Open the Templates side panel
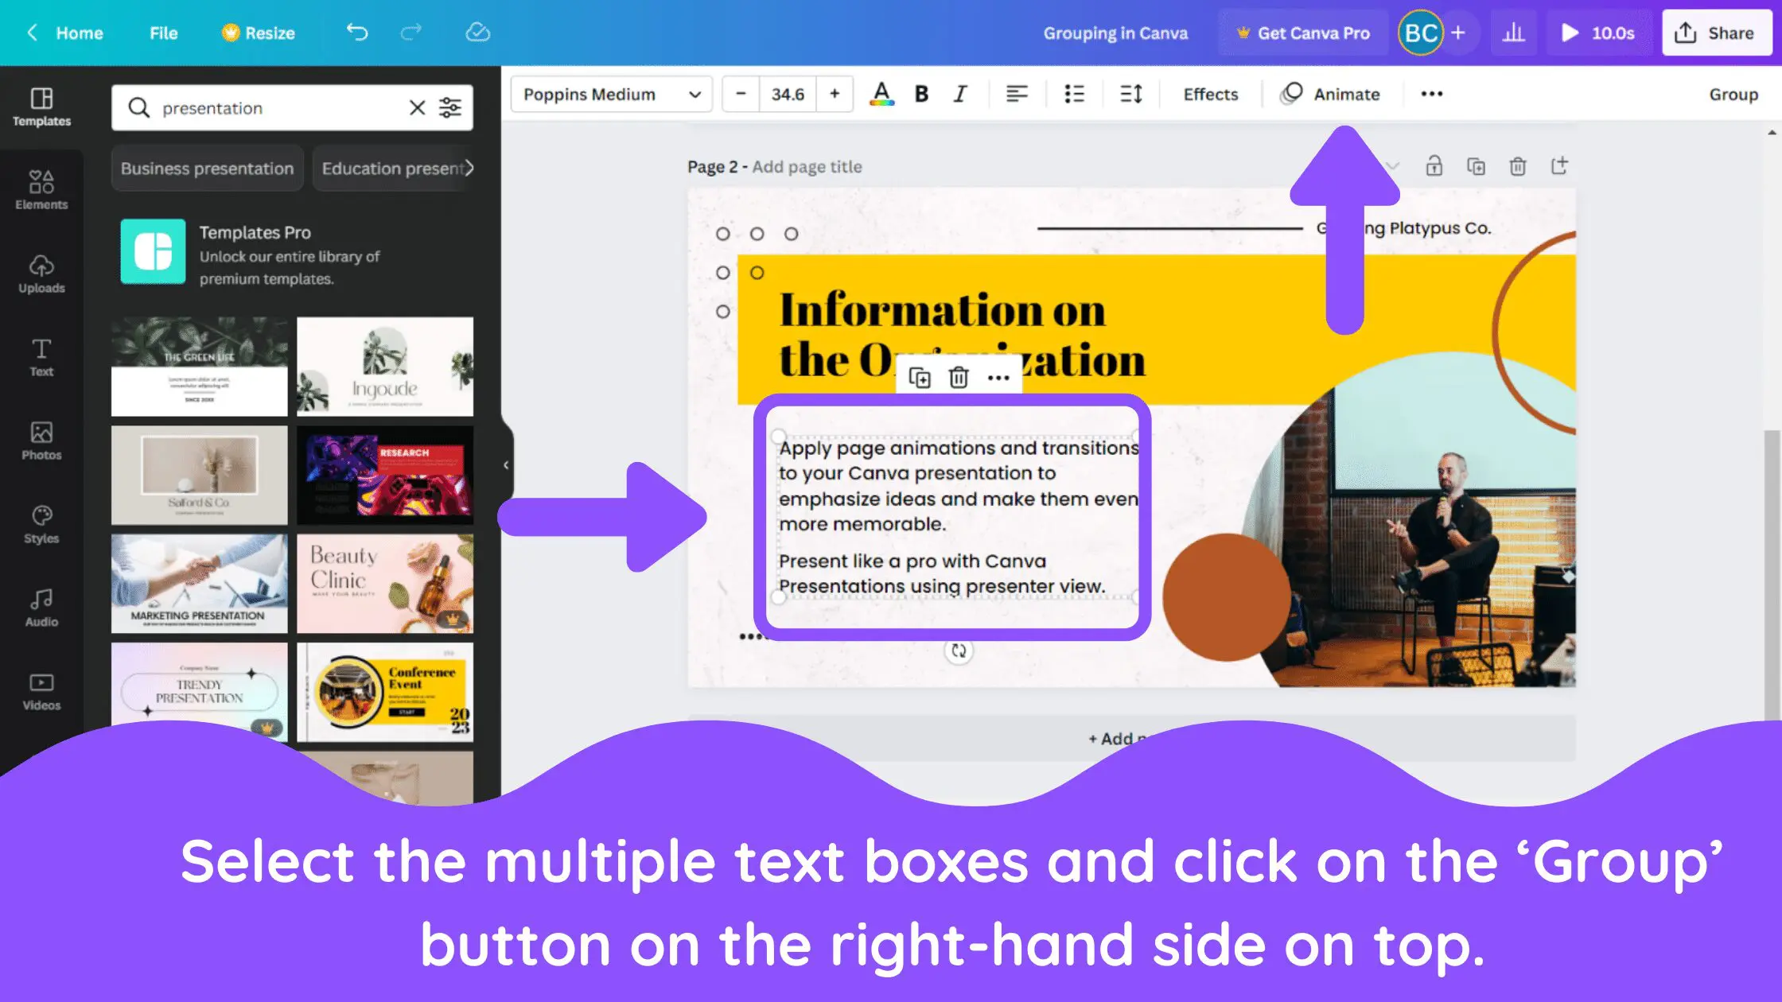 (x=41, y=107)
